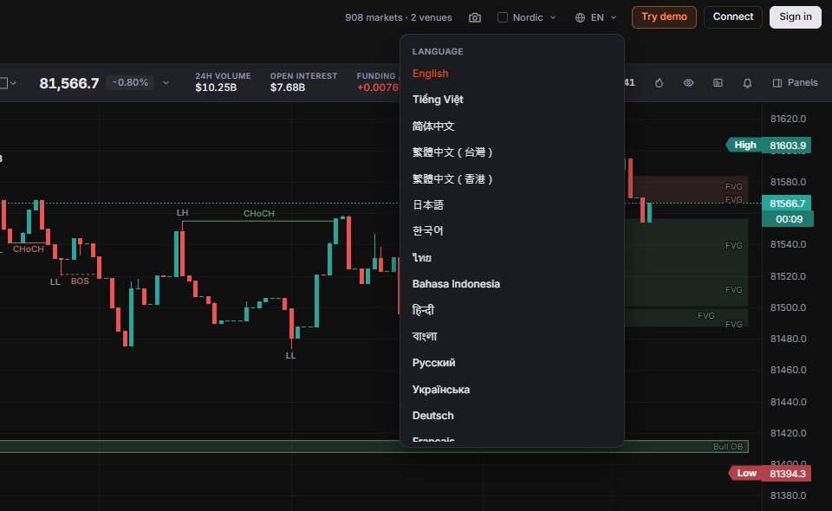Toggle the Panels layout button
832x511 pixels.
coord(795,82)
